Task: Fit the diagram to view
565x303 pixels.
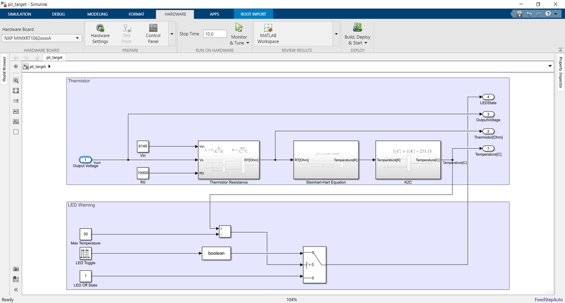Action: (16, 91)
